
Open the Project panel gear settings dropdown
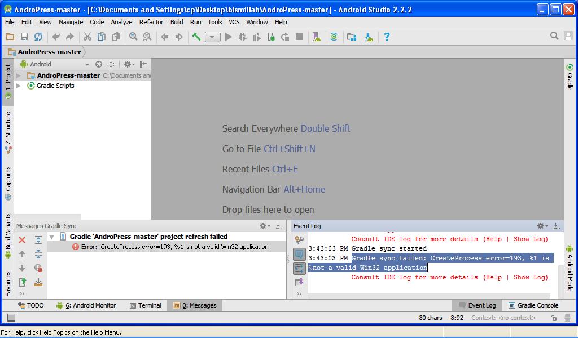pos(129,64)
